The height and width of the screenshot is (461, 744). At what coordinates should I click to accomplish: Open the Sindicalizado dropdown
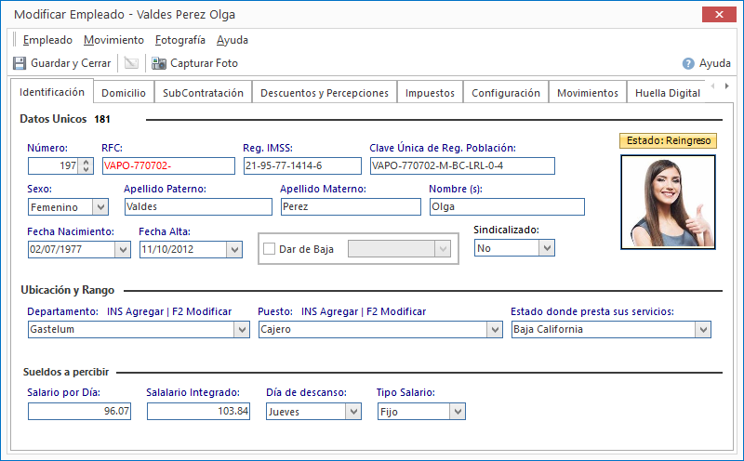coord(547,248)
